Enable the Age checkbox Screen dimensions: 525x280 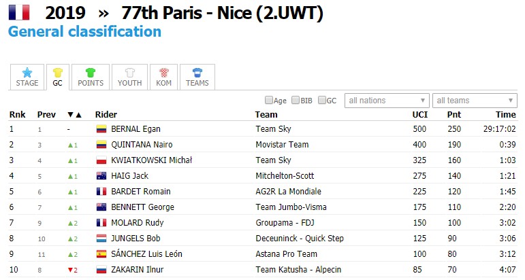pos(268,100)
